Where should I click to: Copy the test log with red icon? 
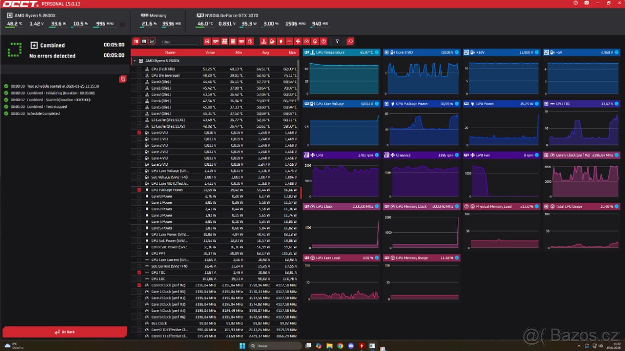coord(122,79)
